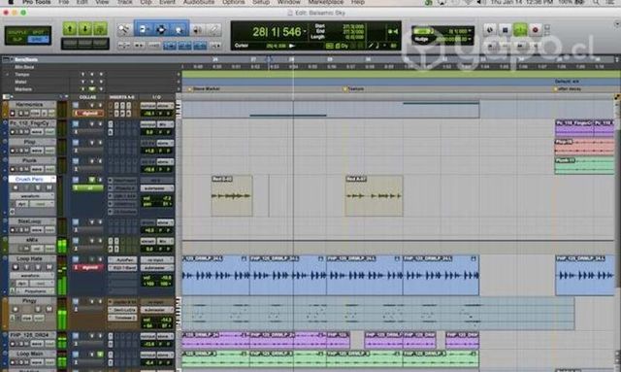Mute the Pingy track

(49, 310)
